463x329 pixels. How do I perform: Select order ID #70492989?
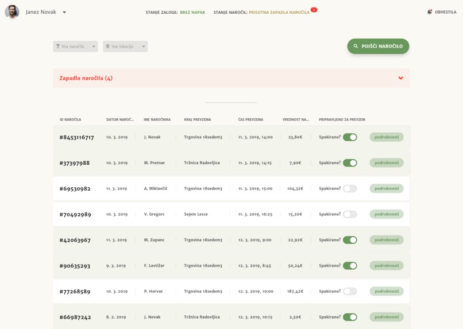[75, 215]
